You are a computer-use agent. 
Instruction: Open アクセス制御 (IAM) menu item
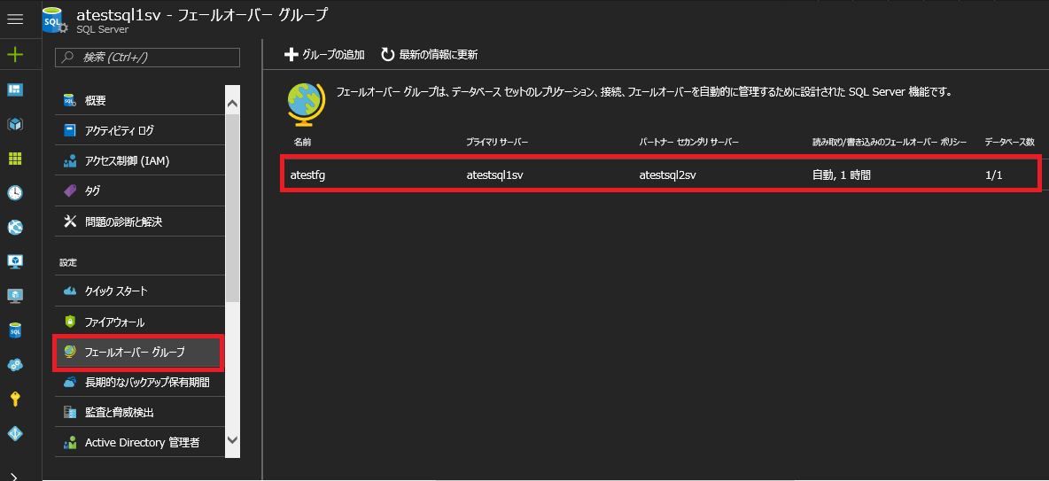tap(127, 161)
